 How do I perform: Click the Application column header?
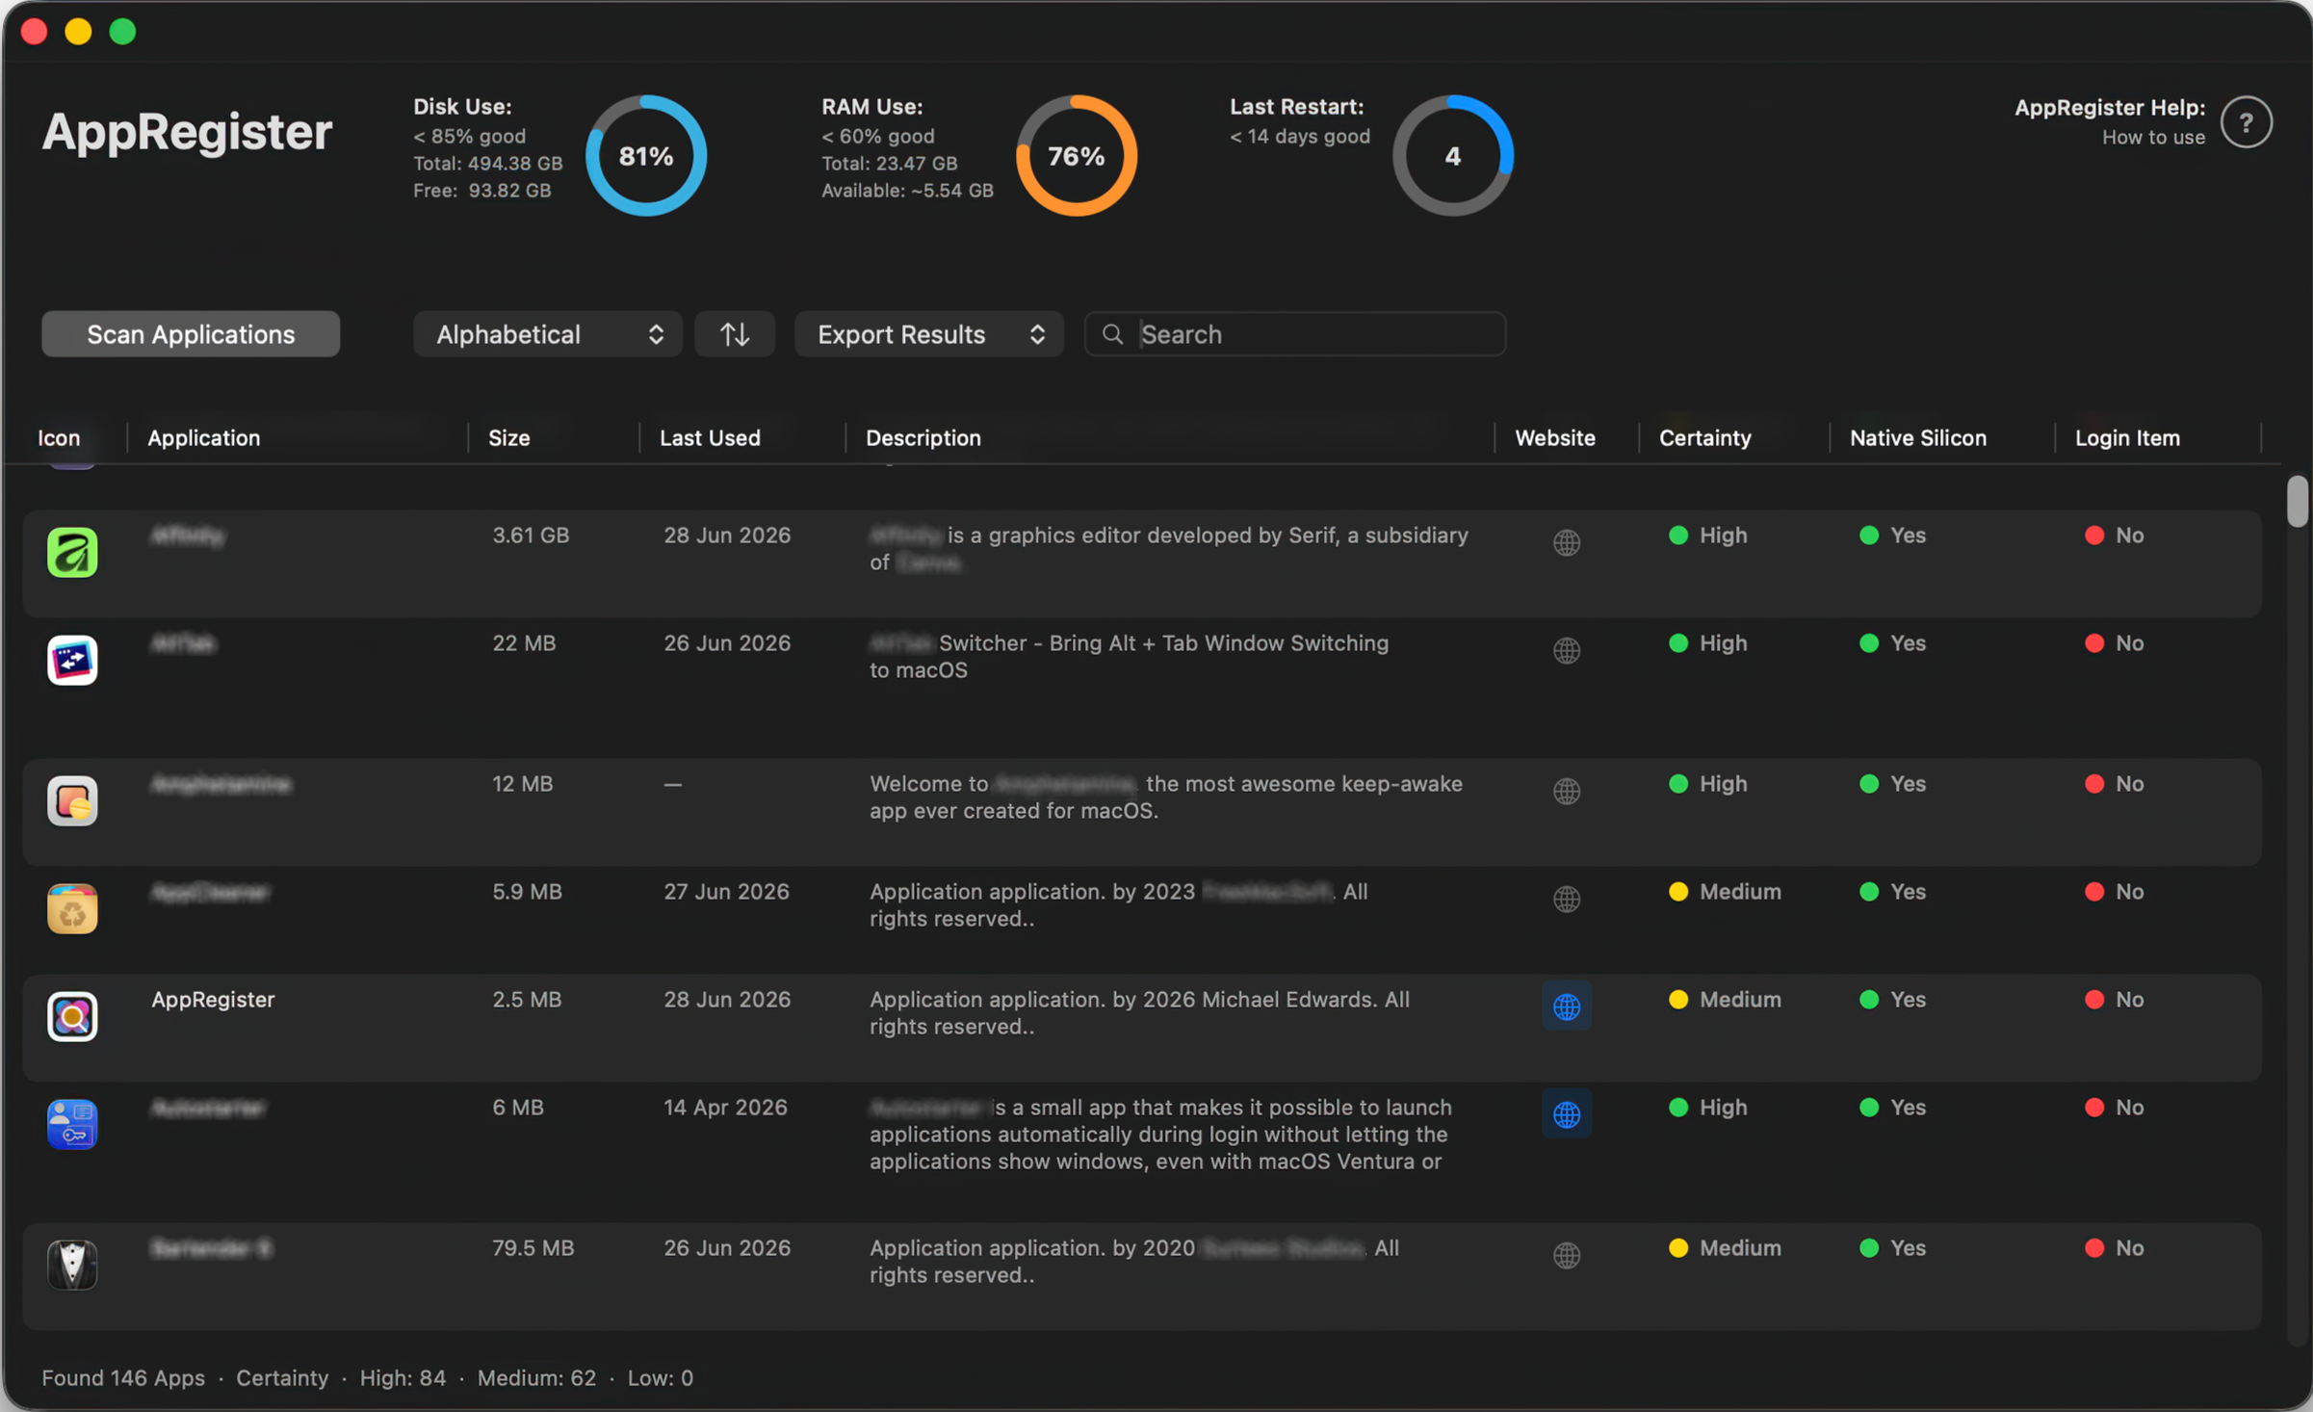pos(204,437)
